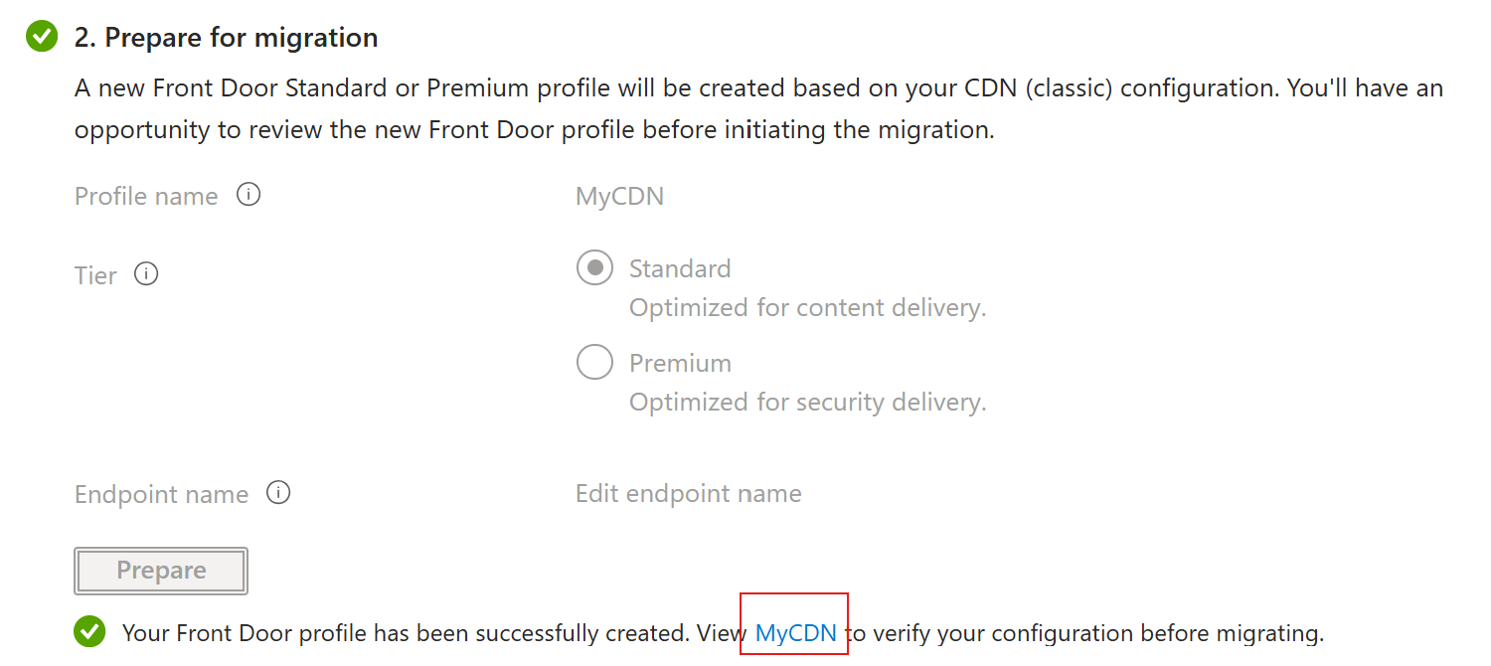Click the Premium tier label text
This screenshot has width=1491, height=666.
pos(680,362)
